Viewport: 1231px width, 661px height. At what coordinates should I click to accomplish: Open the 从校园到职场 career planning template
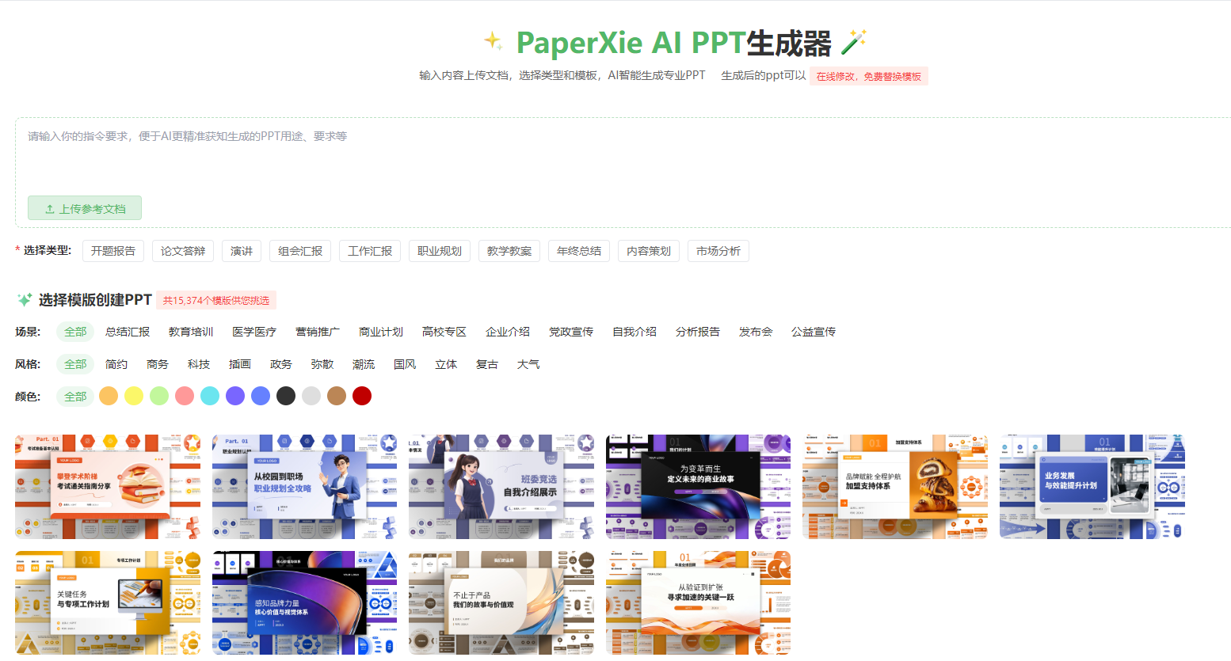tap(304, 486)
